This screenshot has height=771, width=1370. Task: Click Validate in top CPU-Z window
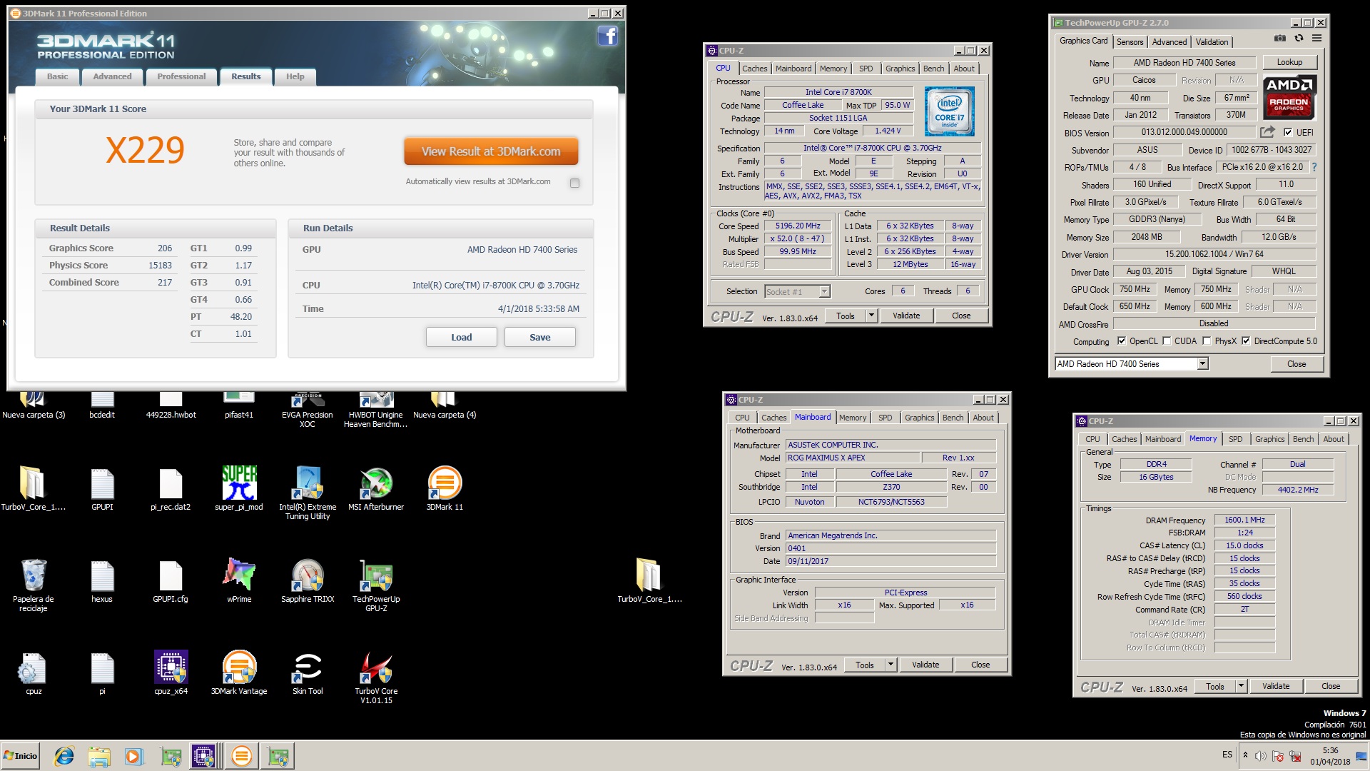point(906,316)
